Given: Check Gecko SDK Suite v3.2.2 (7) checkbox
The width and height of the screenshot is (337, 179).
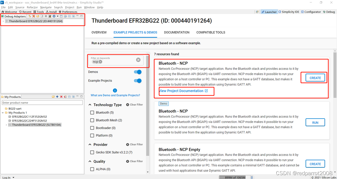Looking at the screenshot, I should (x=92, y=152).
